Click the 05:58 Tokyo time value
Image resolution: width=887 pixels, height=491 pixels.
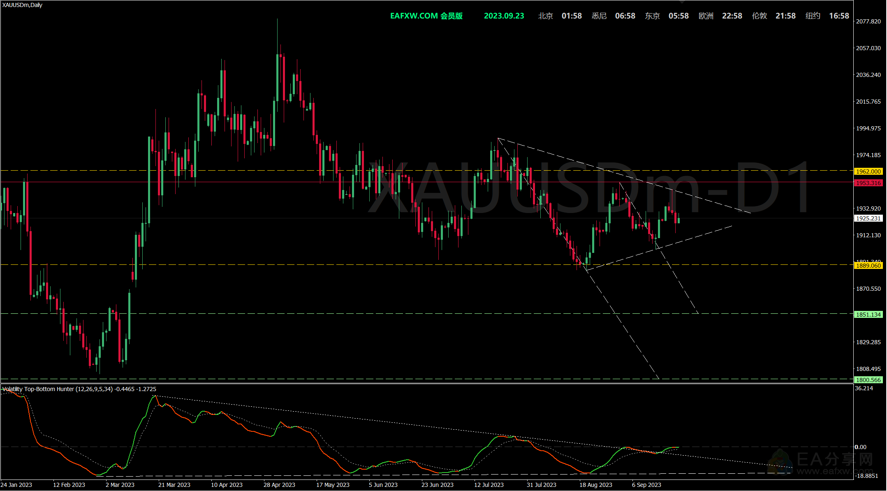tap(679, 16)
